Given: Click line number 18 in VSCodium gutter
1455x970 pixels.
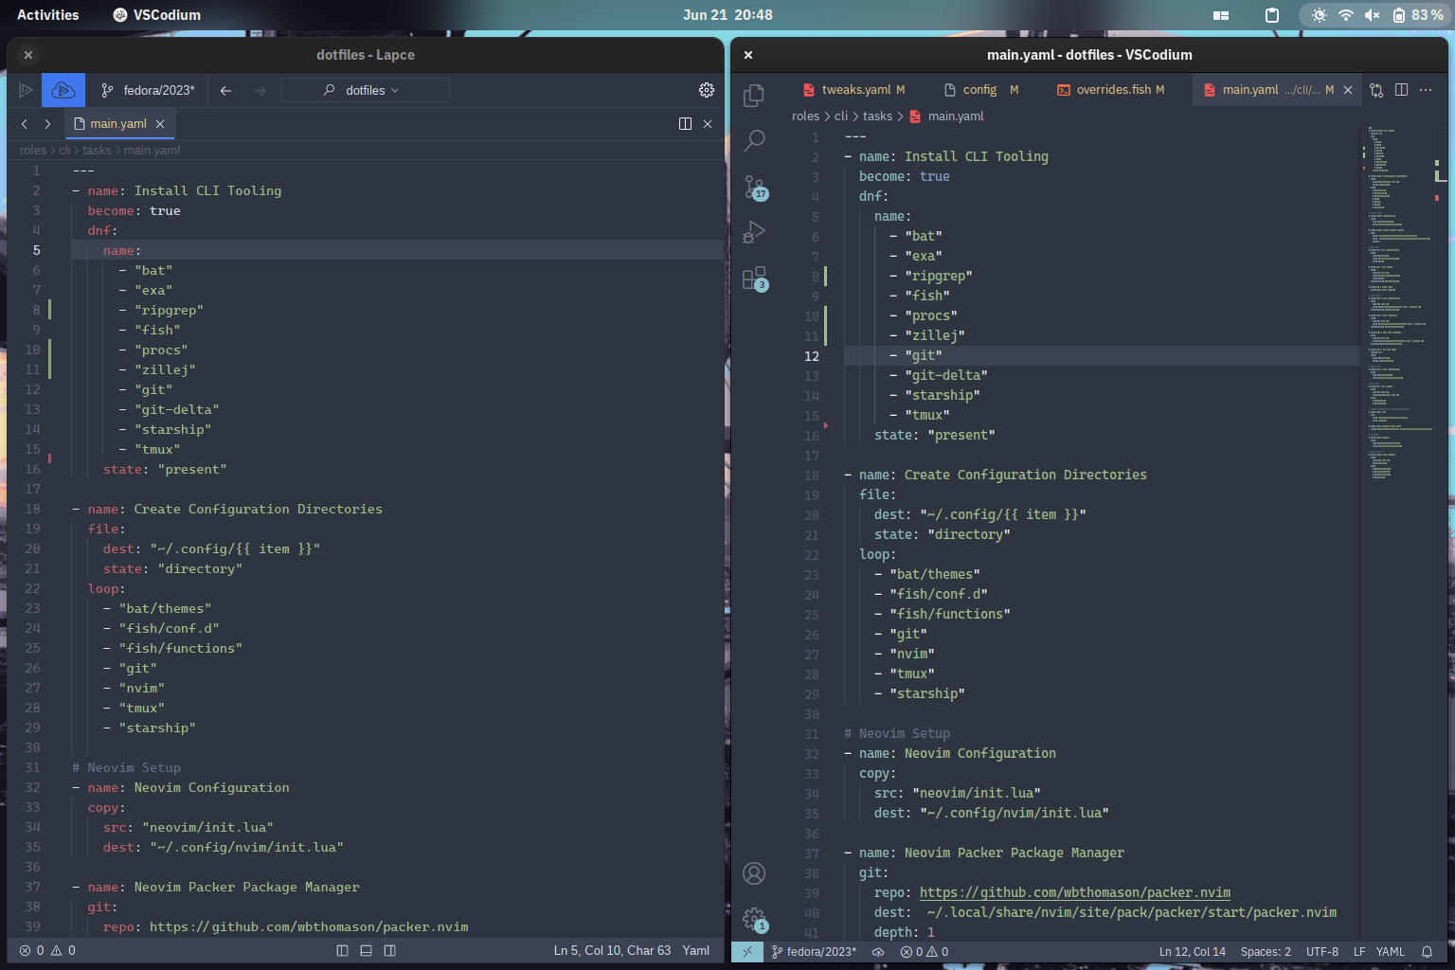Looking at the screenshot, I should pyautogui.click(x=812, y=476).
